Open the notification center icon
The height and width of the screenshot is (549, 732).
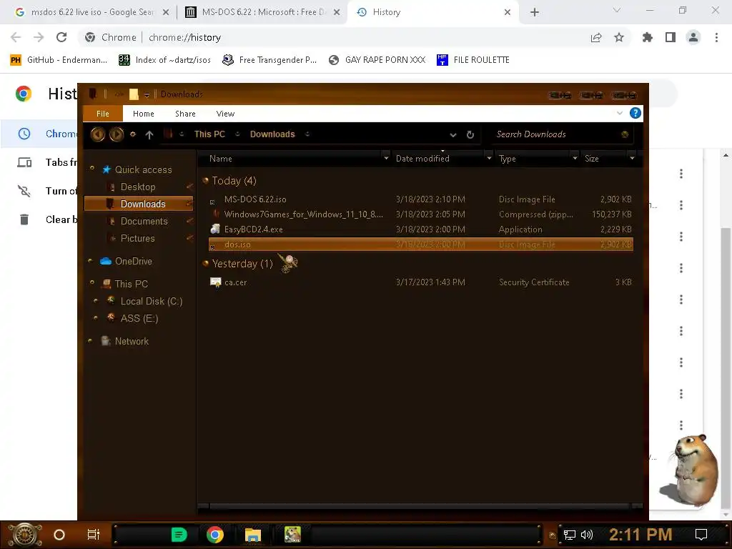pos(701,535)
